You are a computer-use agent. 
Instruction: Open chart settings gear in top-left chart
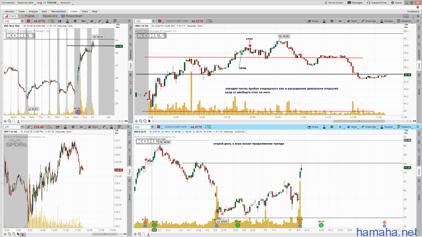pos(75,21)
